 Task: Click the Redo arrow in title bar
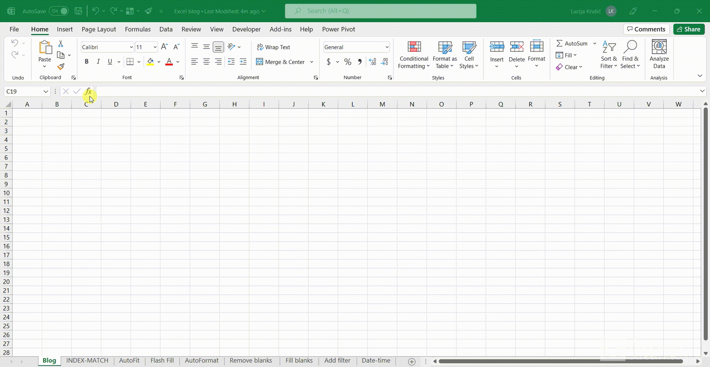click(x=114, y=11)
